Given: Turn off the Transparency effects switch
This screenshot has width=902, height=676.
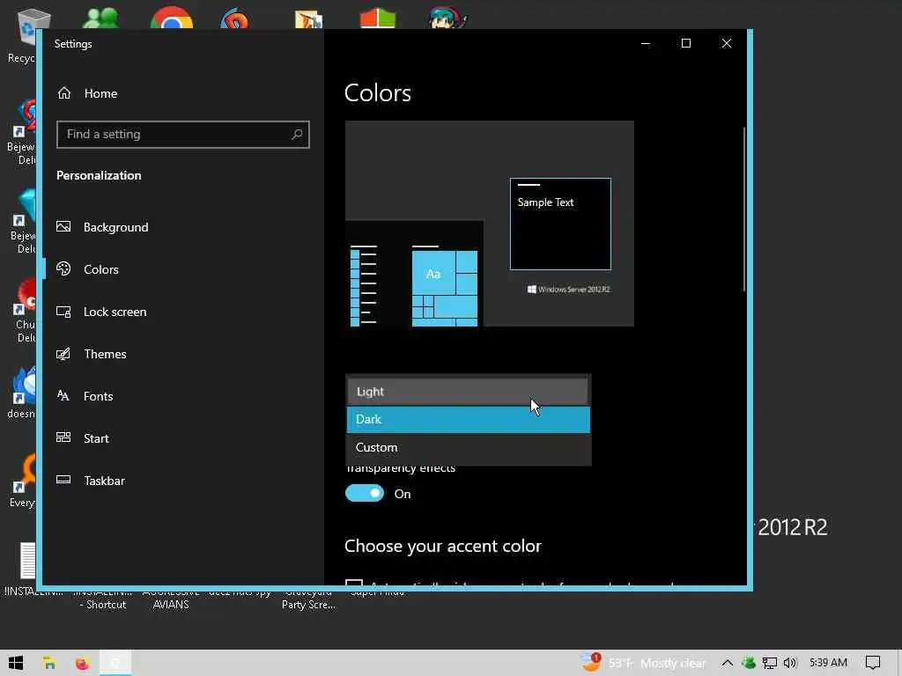Looking at the screenshot, I should (365, 493).
